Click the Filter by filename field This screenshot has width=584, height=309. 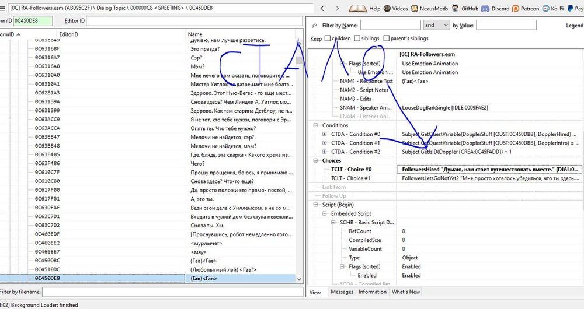pos(172,292)
